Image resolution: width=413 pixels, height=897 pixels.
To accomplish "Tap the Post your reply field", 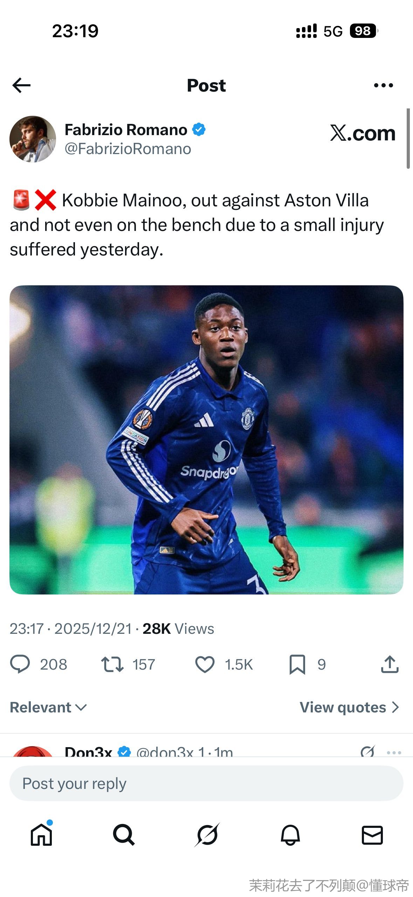I will [206, 783].
